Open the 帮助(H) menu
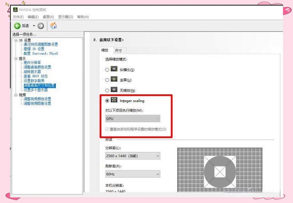The image size is (293, 203). click(83, 17)
